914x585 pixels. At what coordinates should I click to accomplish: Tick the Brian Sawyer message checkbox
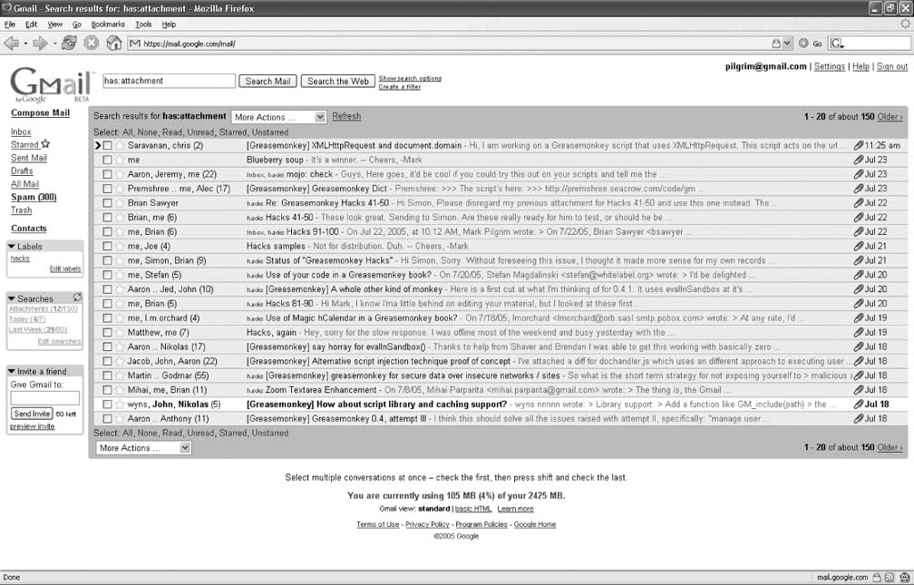pos(107,203)
